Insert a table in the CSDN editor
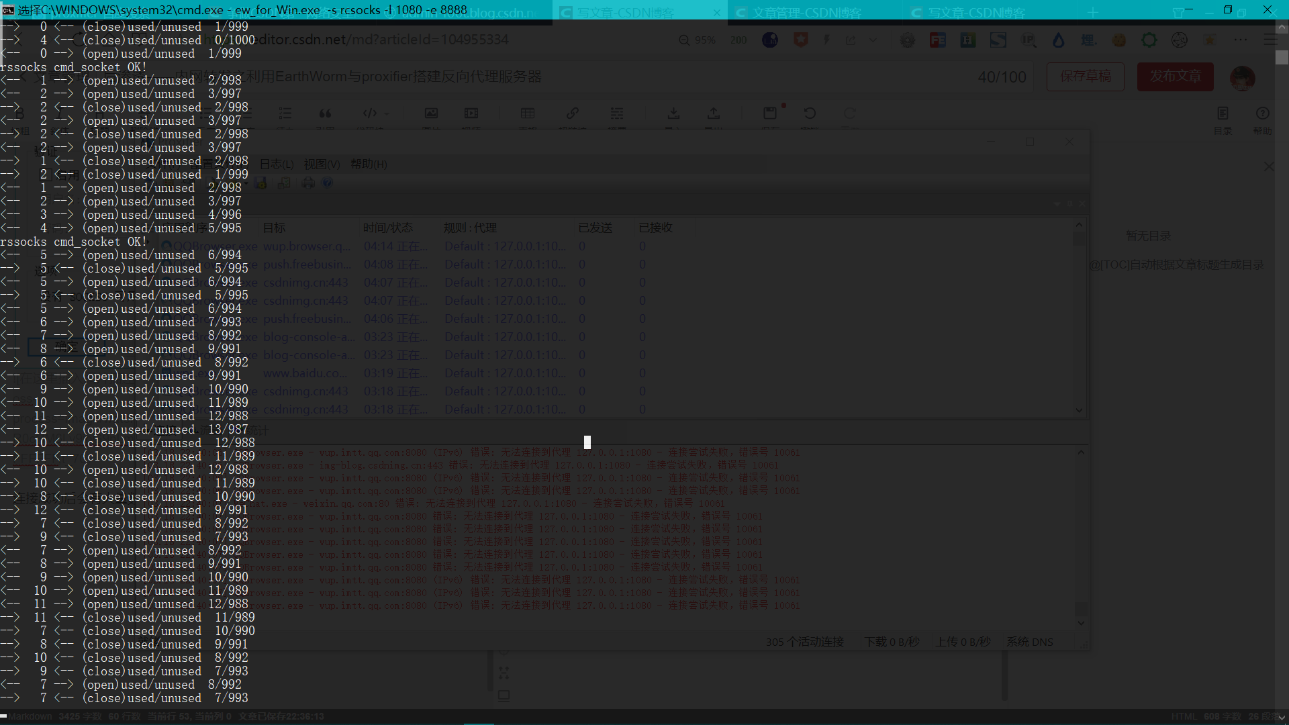 (x=528, y=113)
